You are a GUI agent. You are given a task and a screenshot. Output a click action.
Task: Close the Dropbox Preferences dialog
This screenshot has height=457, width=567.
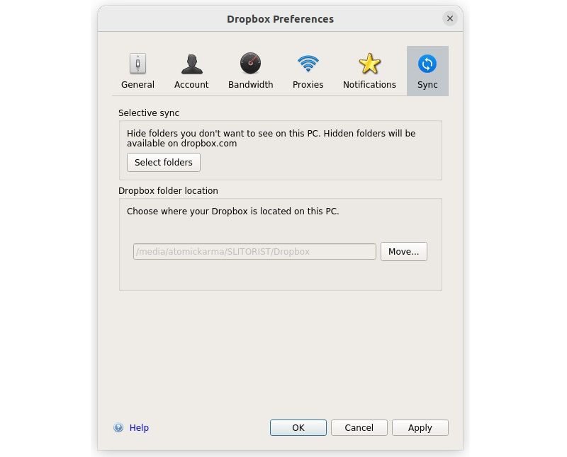click(450, 19)
